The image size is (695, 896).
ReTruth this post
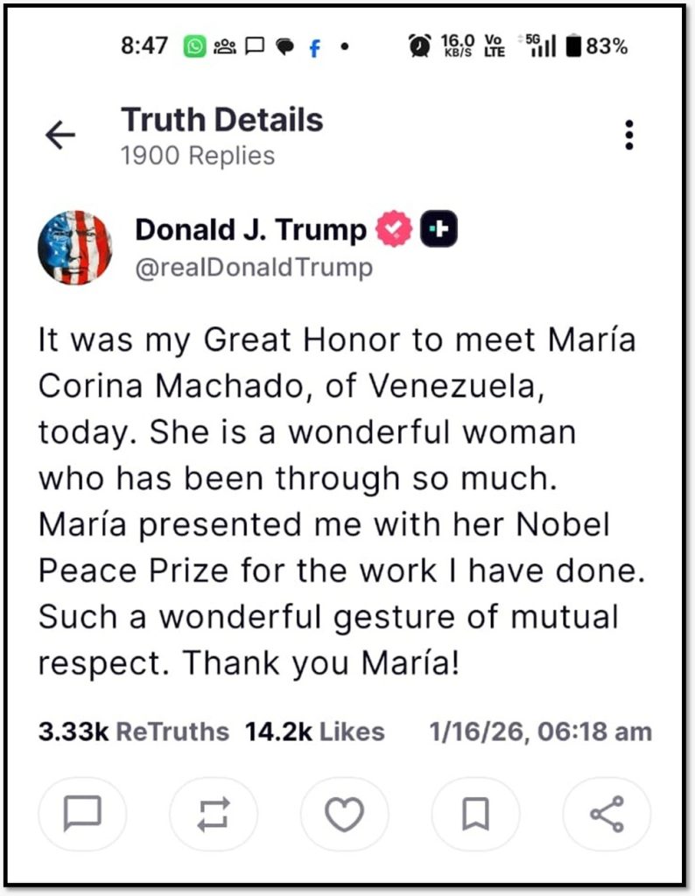pyautogui.click(x=214, y=815)
